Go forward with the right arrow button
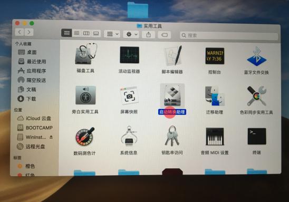The image size is (289, 202). 29,32
